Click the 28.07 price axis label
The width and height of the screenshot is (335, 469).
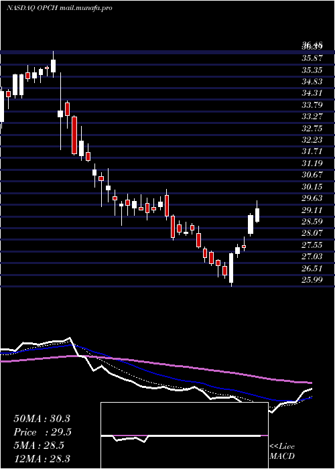click(312, 233)
